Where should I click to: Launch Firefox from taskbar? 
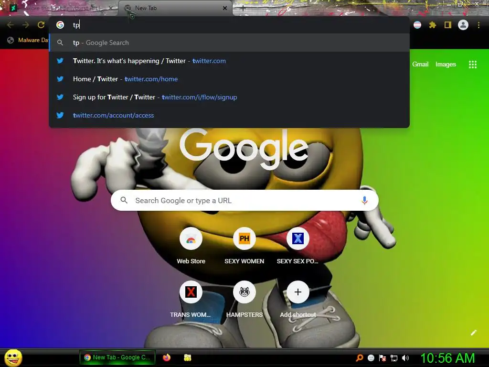point(167,357)
